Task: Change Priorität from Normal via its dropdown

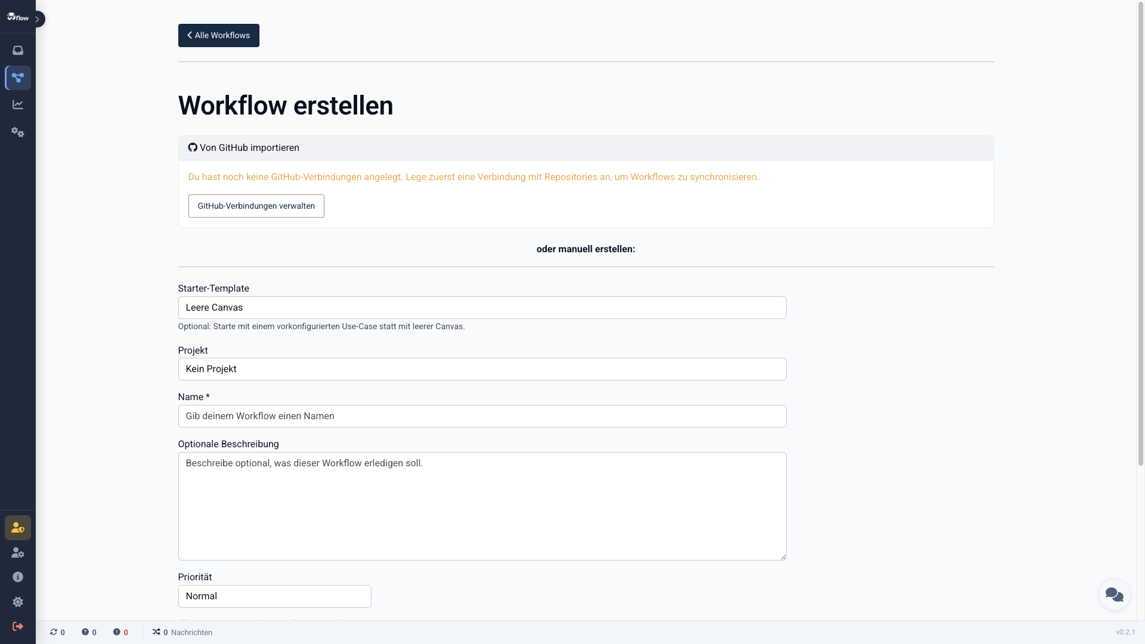Action: click(274, 596)
